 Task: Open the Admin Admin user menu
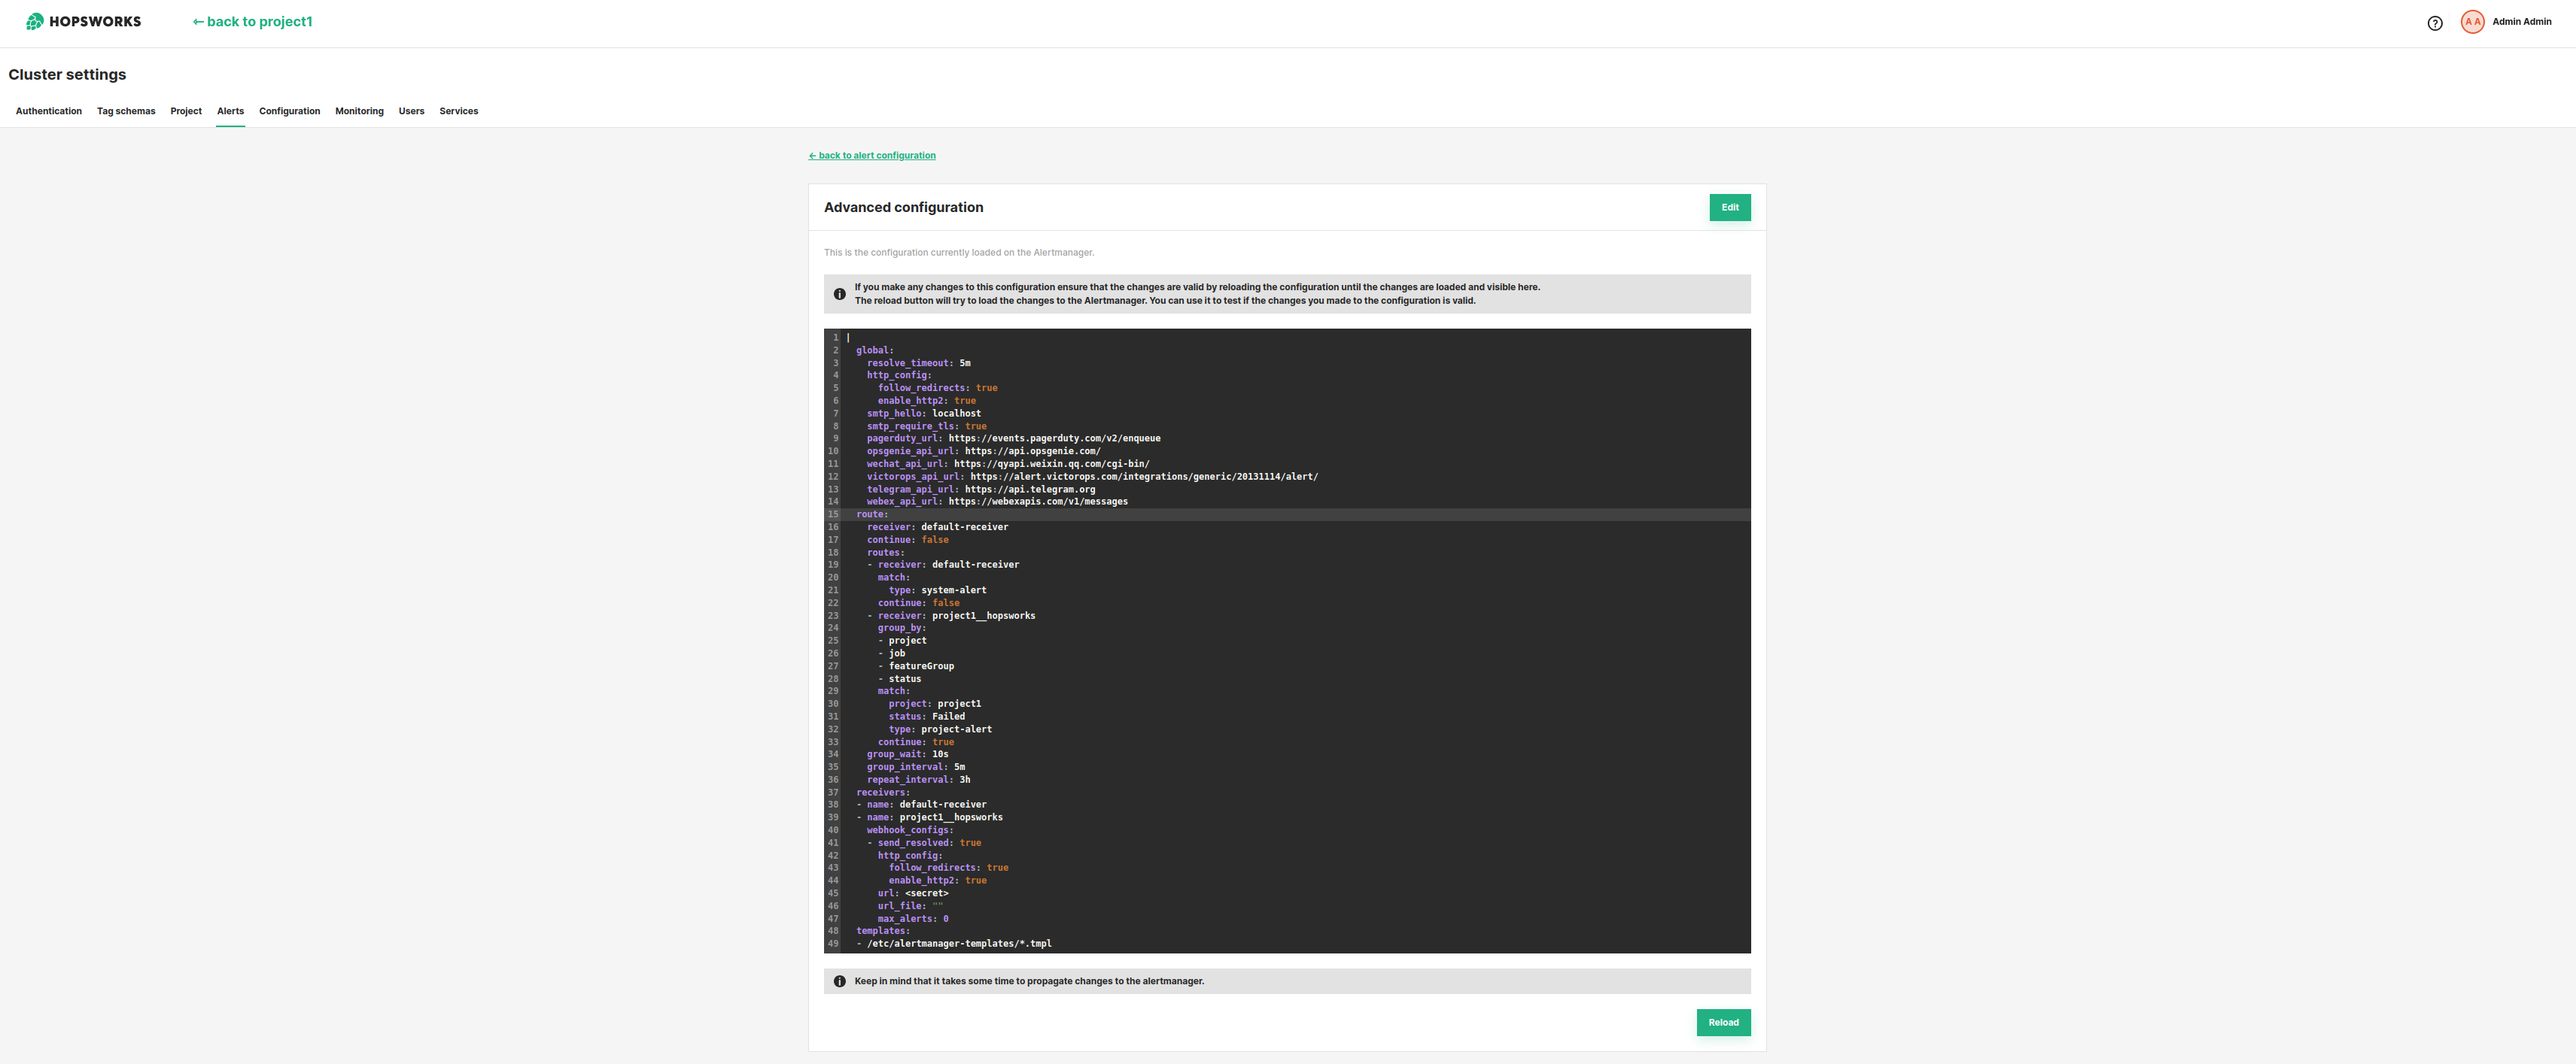[x=2520, y=22]
